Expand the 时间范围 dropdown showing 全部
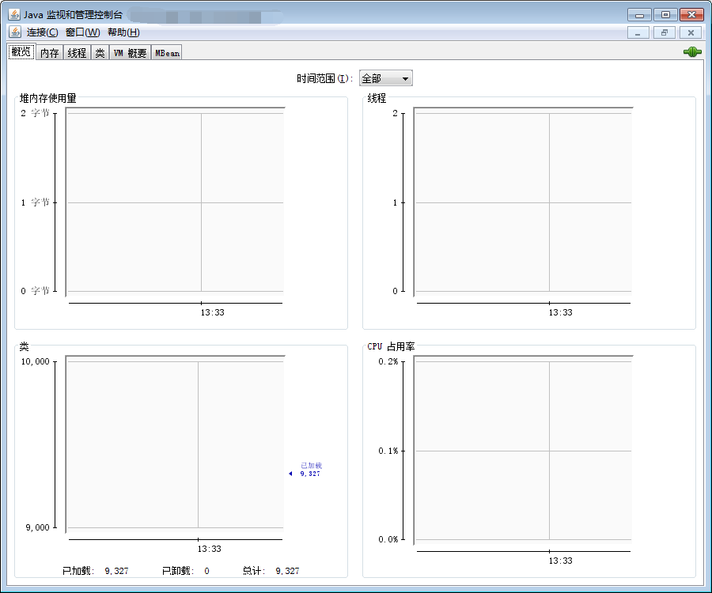 [x=385, y=78]
